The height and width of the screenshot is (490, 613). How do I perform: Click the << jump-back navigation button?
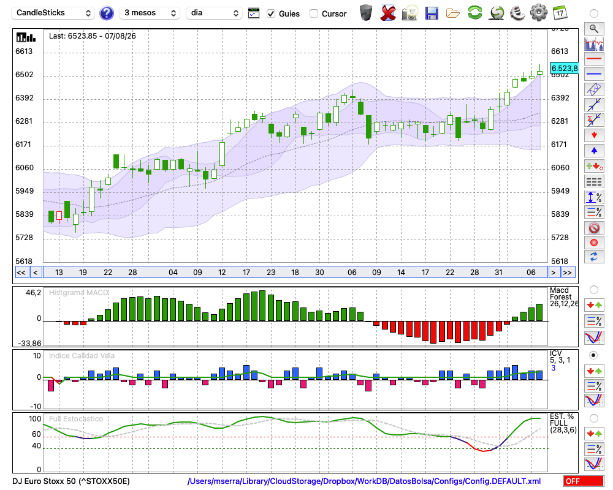(21, 273)
